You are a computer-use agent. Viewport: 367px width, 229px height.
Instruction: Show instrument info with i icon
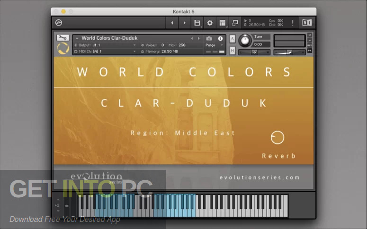coord(220,39)
